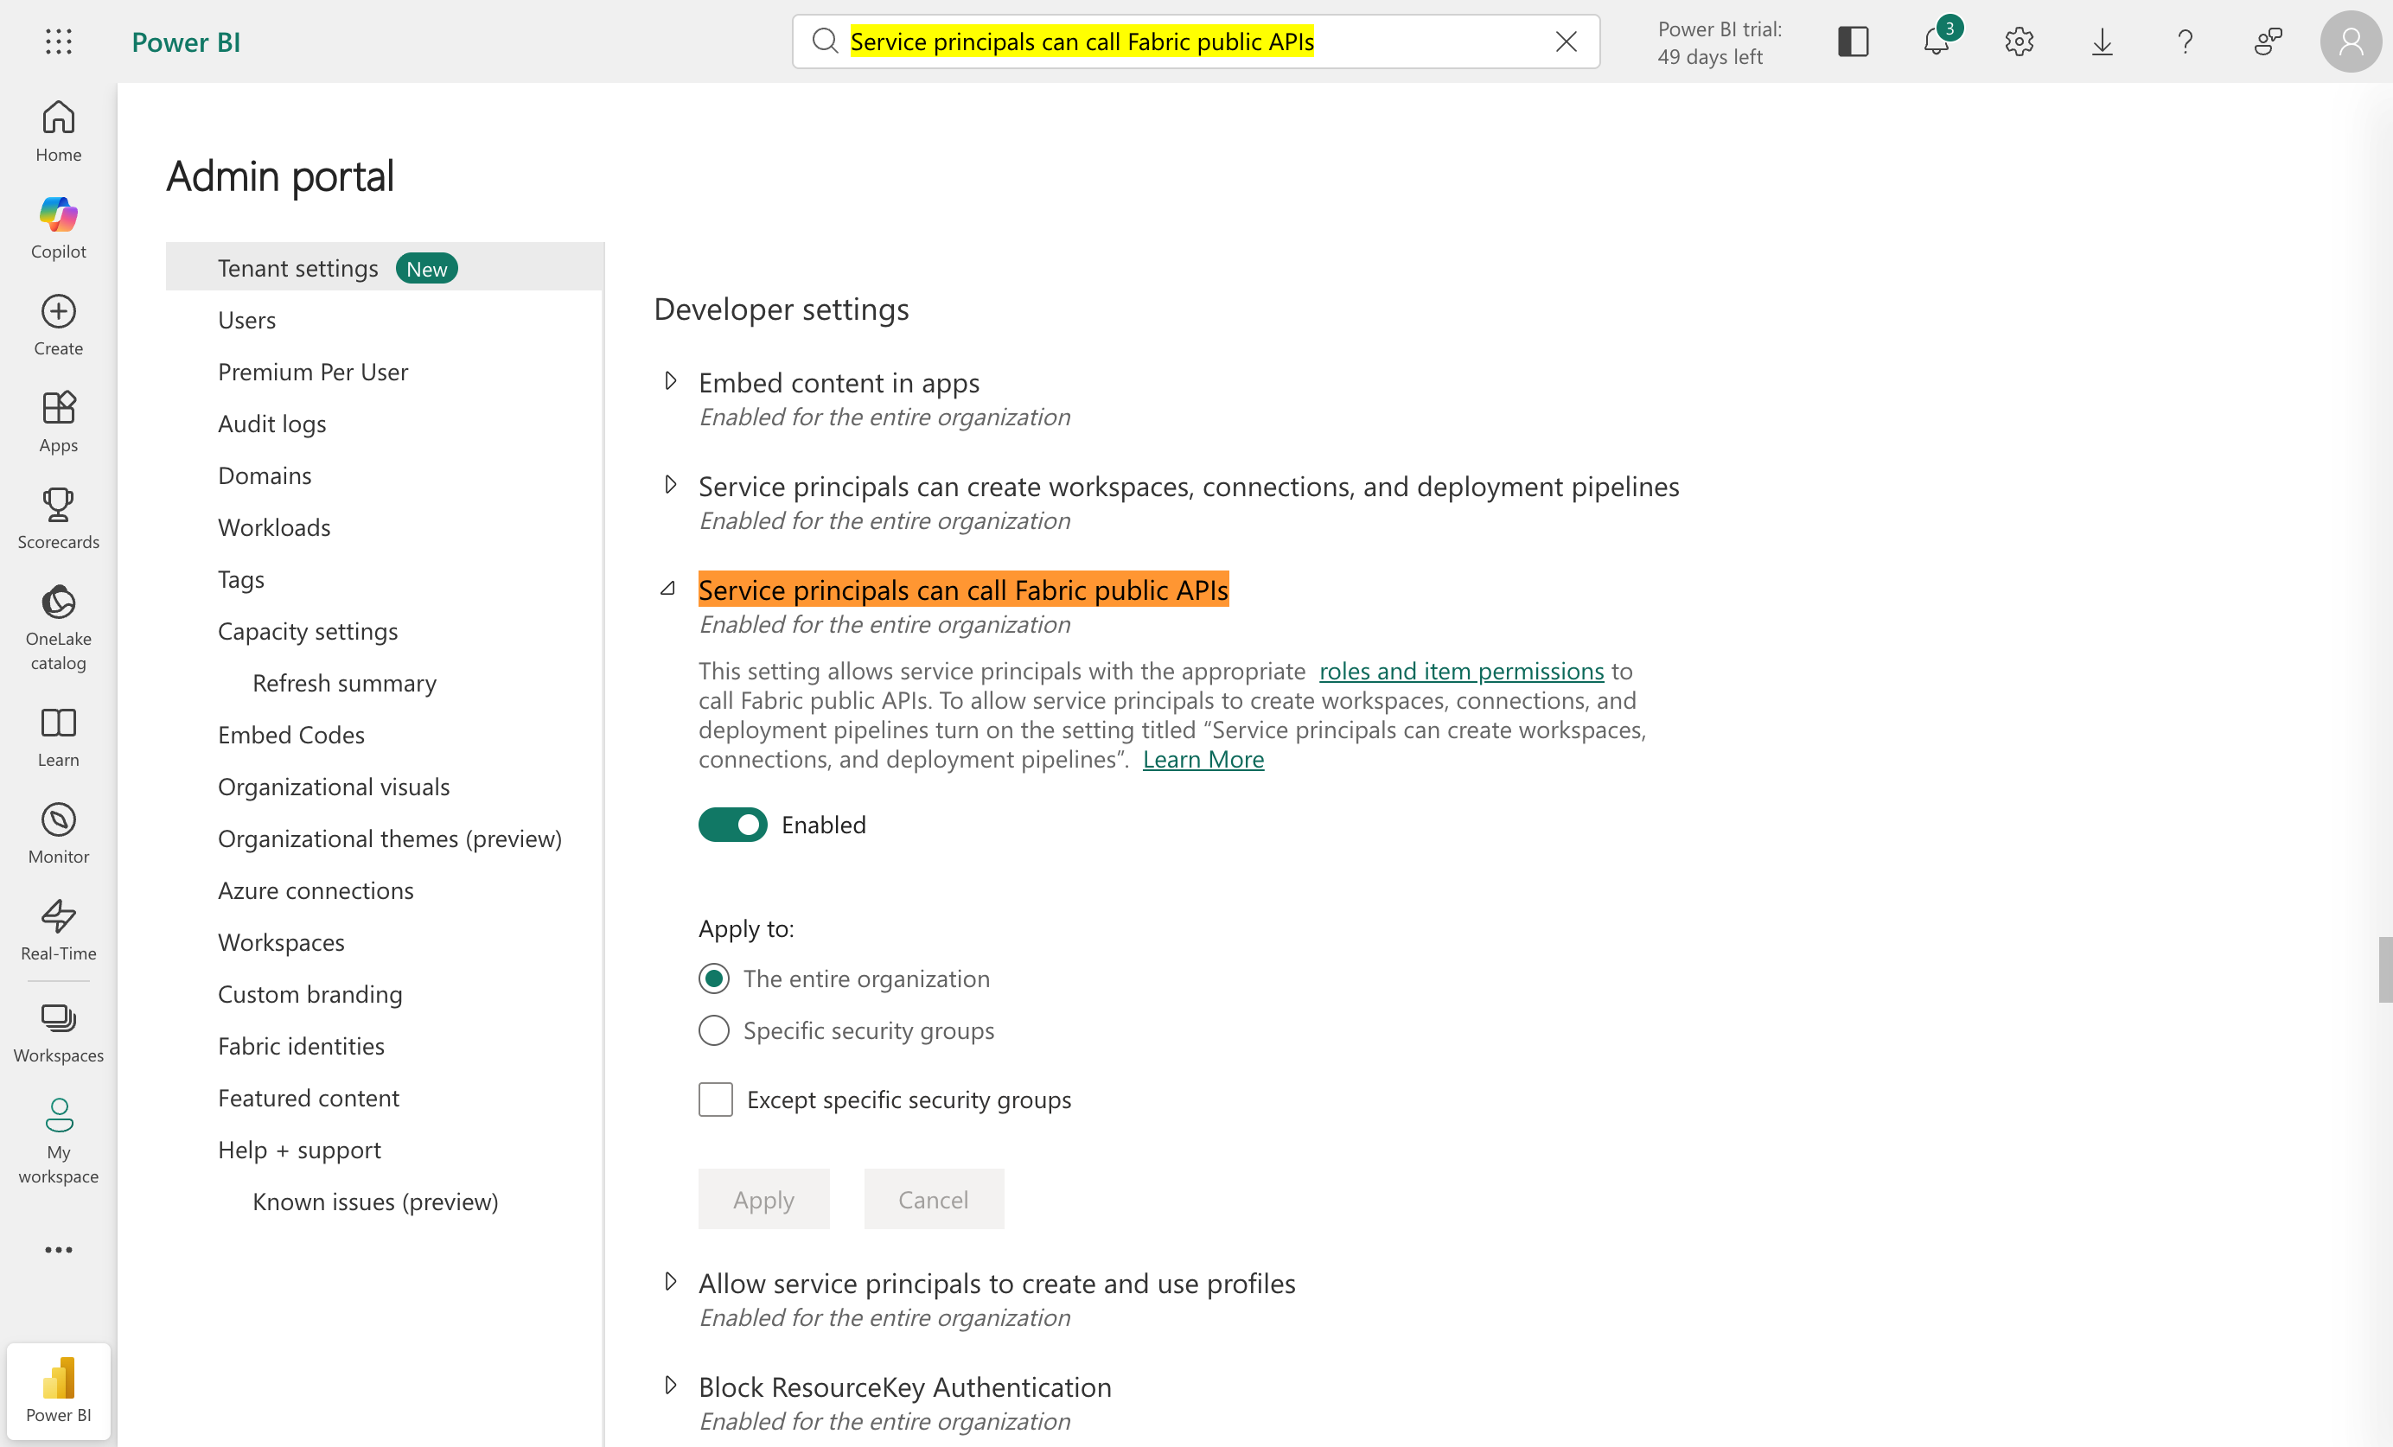Open Users in admin portal menu
The width and height of the screenshot is (2393, 1447).
(246, 320)
